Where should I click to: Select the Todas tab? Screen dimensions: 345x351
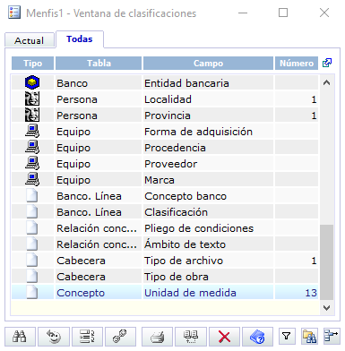pyautogui.click(x=80, y=39)
